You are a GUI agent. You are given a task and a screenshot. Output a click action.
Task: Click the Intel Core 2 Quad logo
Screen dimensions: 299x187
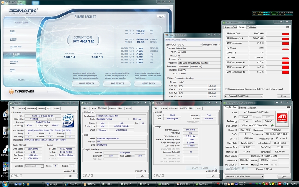click(68, 121)
